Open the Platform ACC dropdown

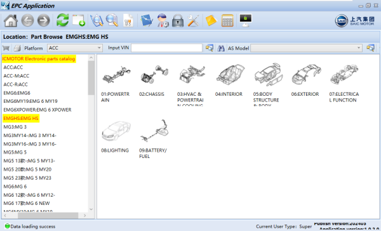point(75,48)
